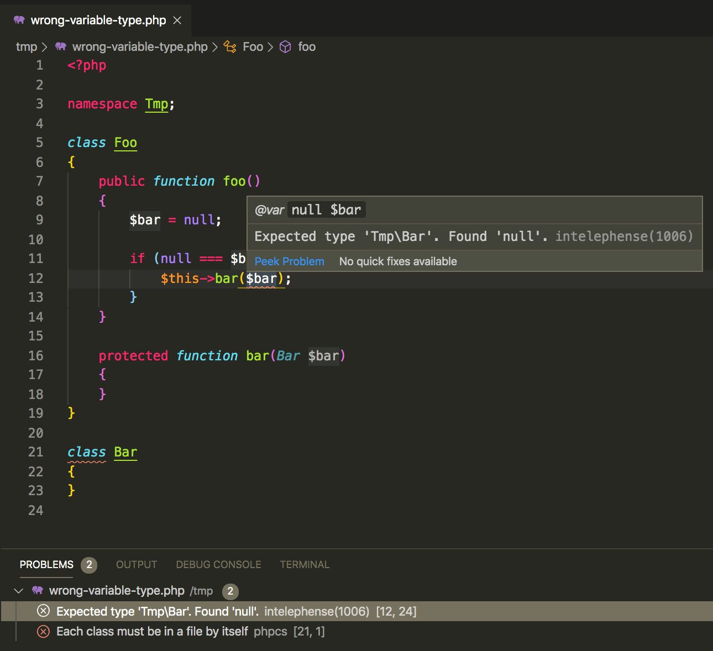Click the PHP elephant icon in the breadcrumb bar
Viewport: 713px width, 651px height.
[x=61, y=46]
